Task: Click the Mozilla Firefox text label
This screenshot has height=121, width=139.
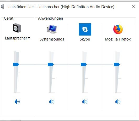Action: [118, 39]
